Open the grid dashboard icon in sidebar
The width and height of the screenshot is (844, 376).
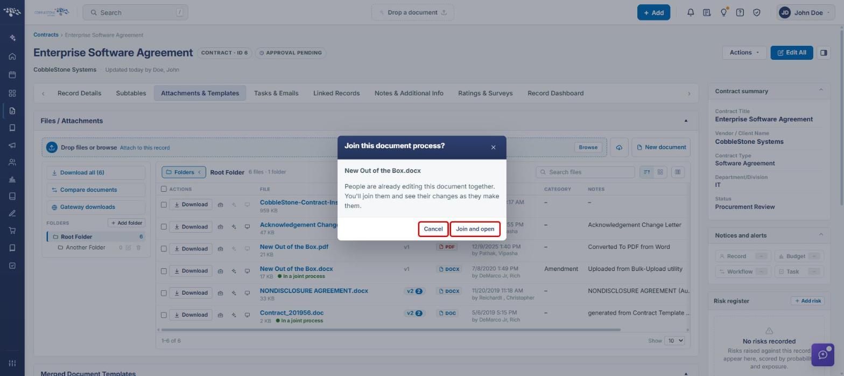tap(12, 93)
